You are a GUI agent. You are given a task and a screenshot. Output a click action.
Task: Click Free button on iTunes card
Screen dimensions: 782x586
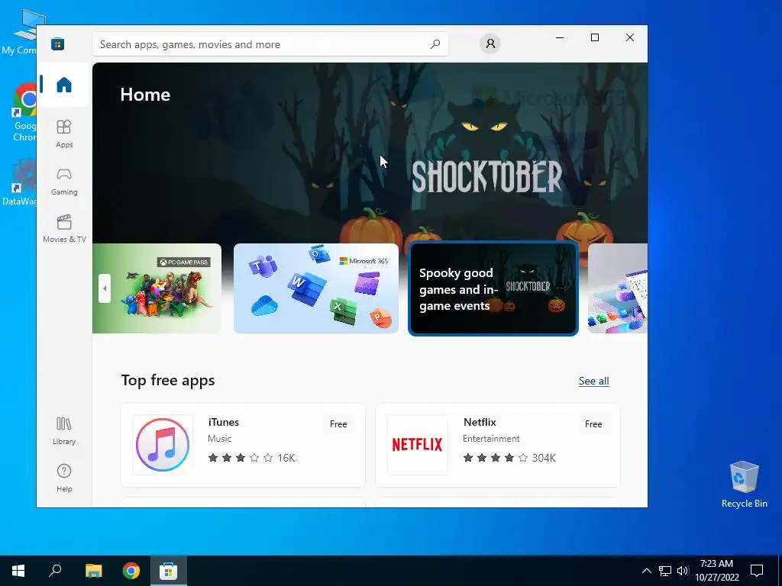point(338,424)
